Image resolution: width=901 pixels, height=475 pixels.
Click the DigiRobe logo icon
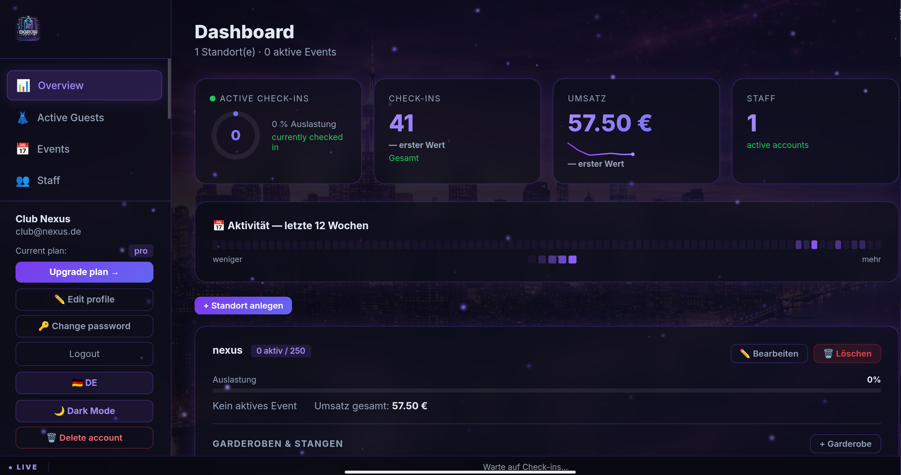coord(28,28)
